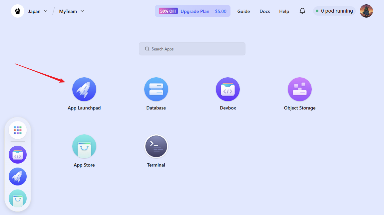
Task: Open the App Launchpad rocket icon
Action: pos(84,89)
